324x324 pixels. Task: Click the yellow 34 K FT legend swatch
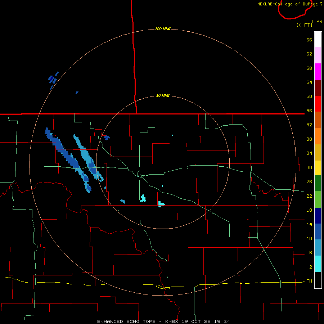318,168
